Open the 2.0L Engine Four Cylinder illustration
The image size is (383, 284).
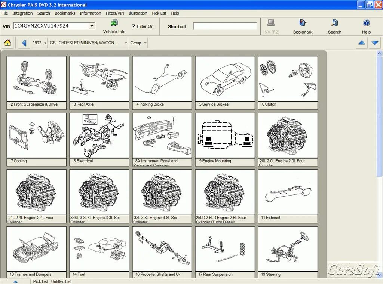coord(288,135)
